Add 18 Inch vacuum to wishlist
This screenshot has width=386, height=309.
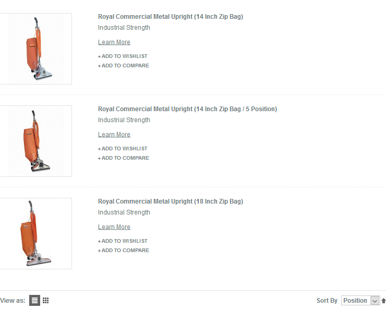(x=123, y=241)
